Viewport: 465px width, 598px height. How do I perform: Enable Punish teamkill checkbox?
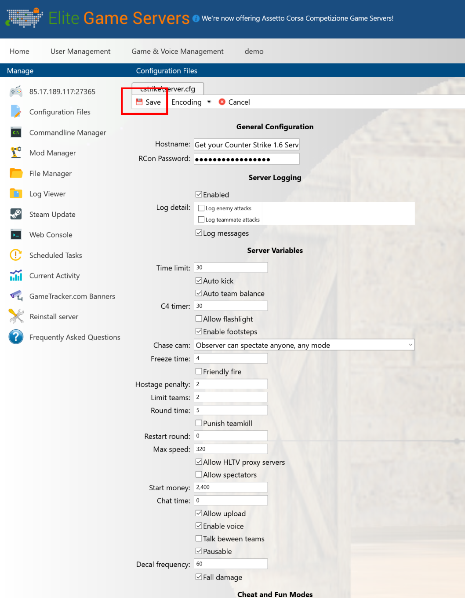(x=199, y=423)
